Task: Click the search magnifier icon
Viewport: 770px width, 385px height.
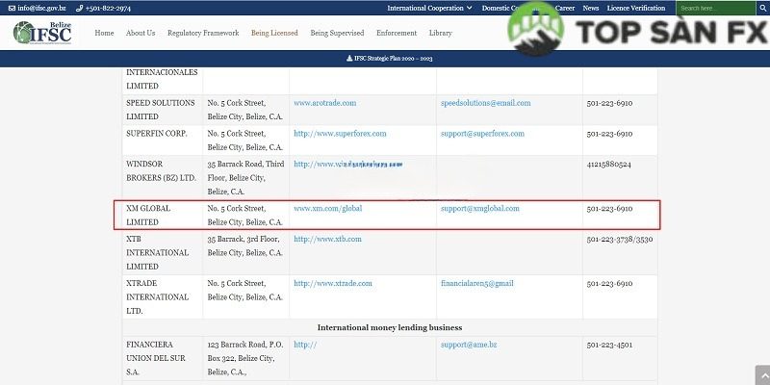Action: click(x=762, y=8)
